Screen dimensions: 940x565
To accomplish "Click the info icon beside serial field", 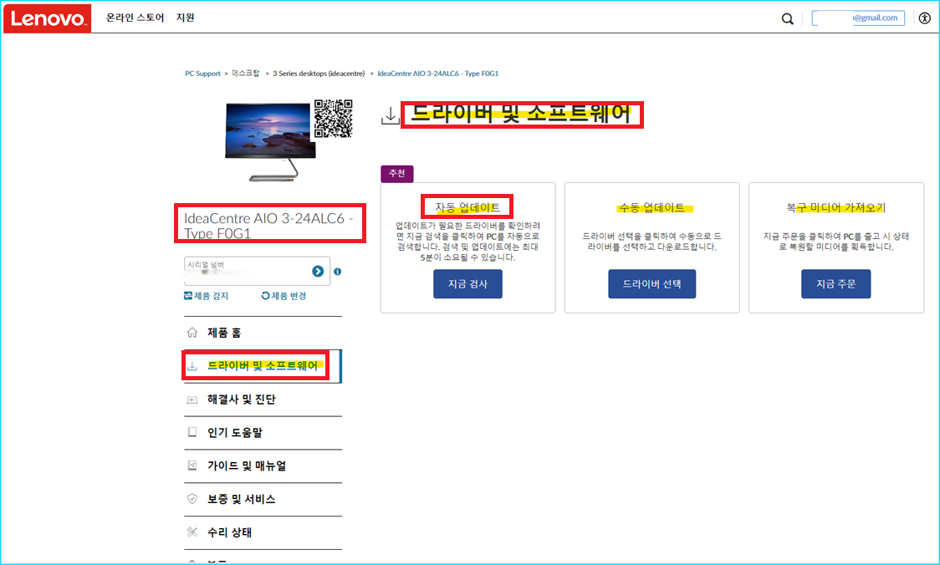I will tap(338, 272).
